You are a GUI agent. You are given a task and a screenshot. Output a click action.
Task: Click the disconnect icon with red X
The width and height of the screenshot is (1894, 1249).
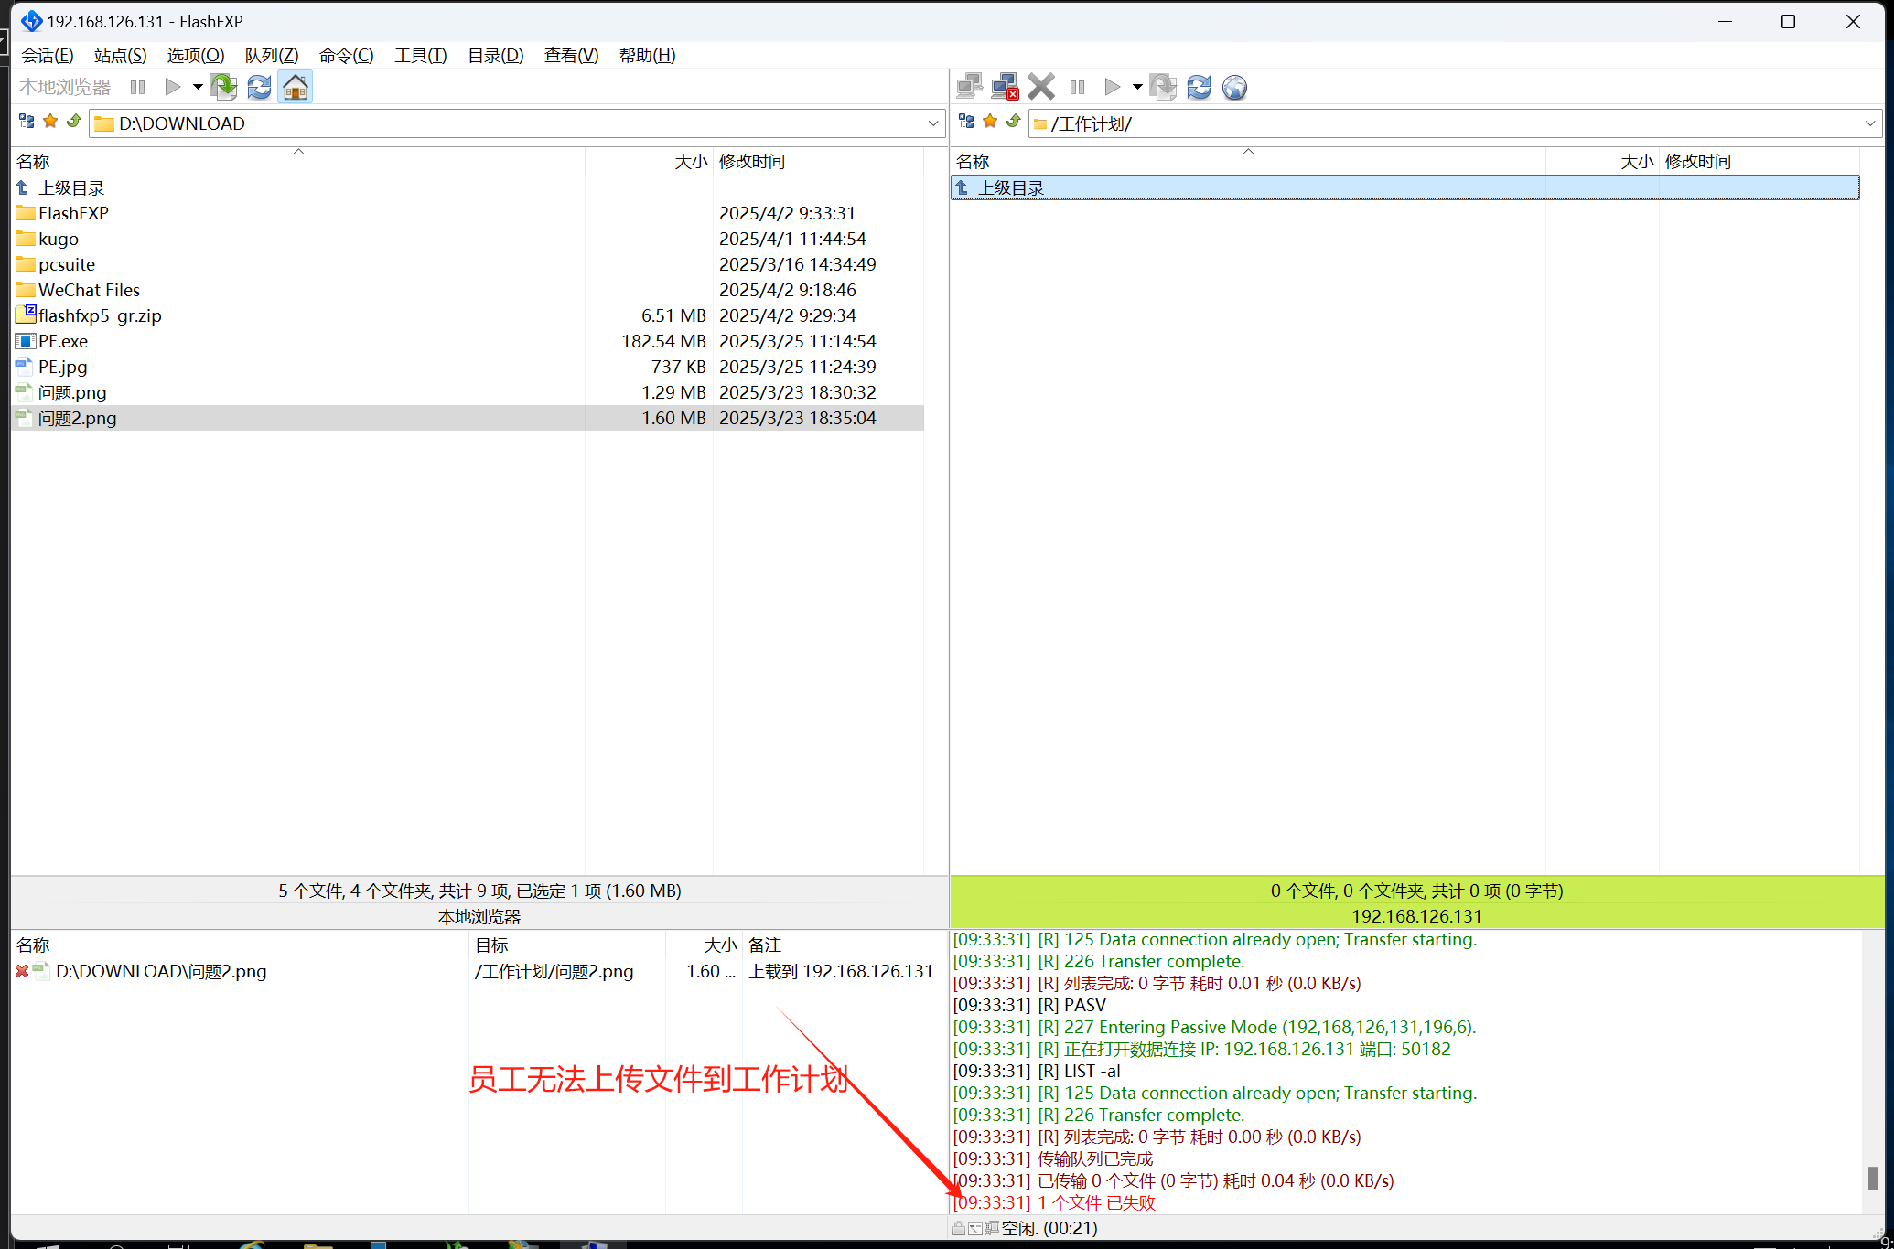click(1005, 87)
